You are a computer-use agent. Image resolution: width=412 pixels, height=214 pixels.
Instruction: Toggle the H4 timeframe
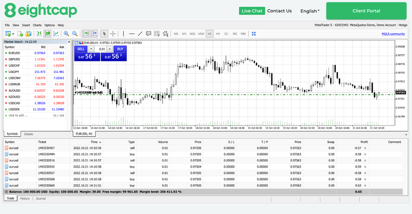pyautogui.click(x=218, y=34)
